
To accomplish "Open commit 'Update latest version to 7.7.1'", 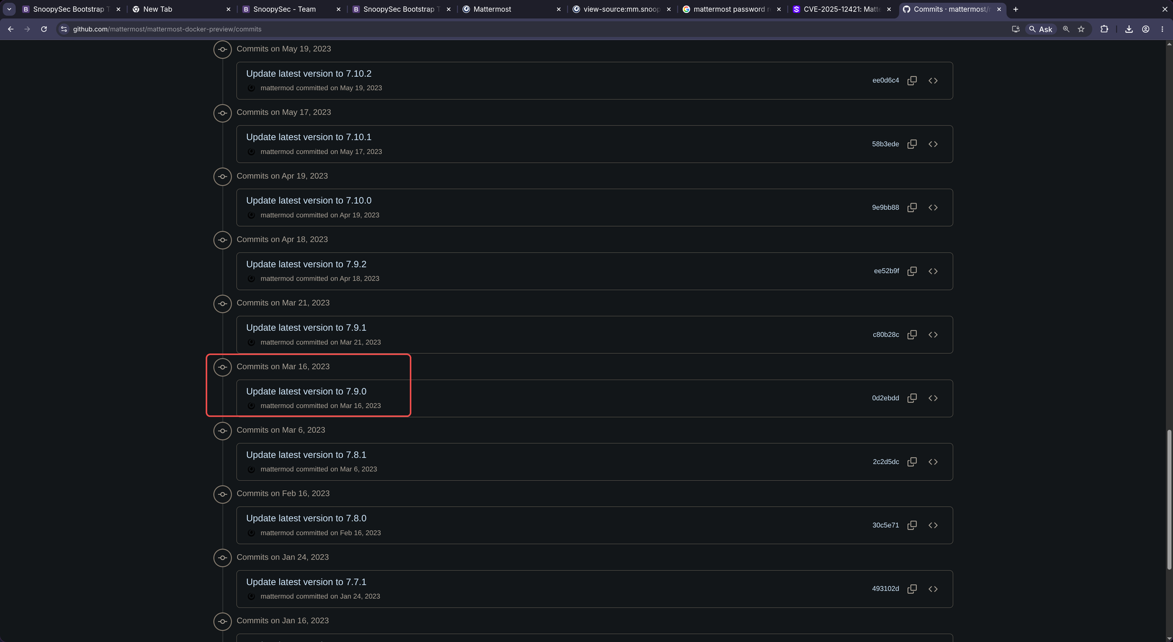I will 306,582.
